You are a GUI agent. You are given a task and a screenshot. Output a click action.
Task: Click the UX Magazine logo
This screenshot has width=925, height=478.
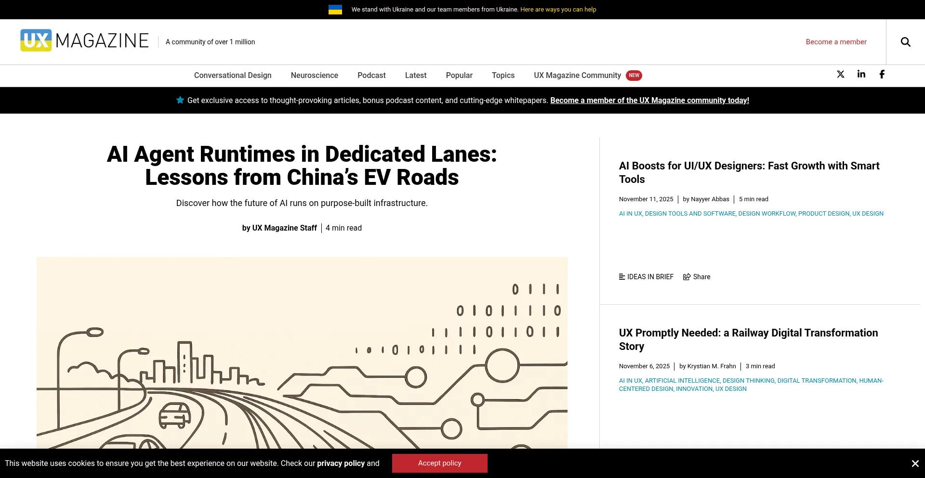point(84,41)
